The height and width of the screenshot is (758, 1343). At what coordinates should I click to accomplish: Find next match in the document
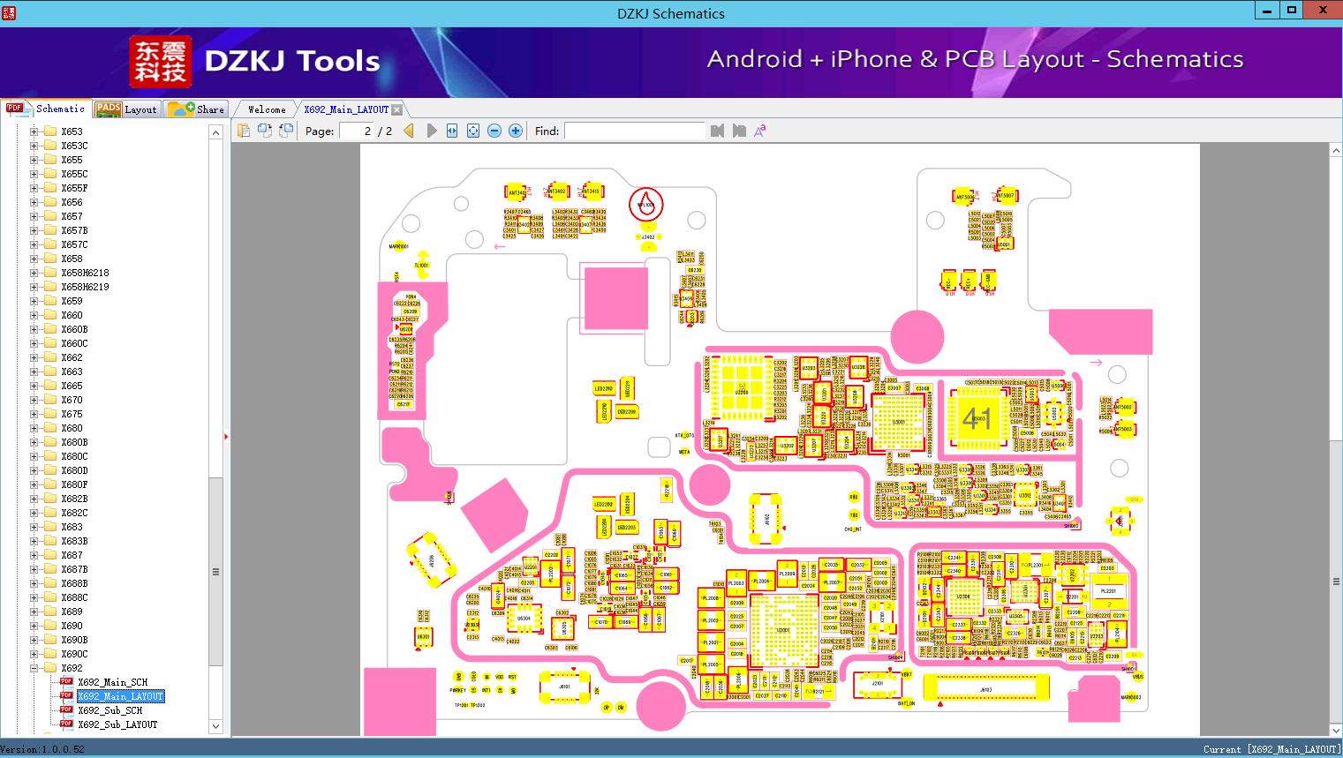pyautogui.click(x=738, y=131)
